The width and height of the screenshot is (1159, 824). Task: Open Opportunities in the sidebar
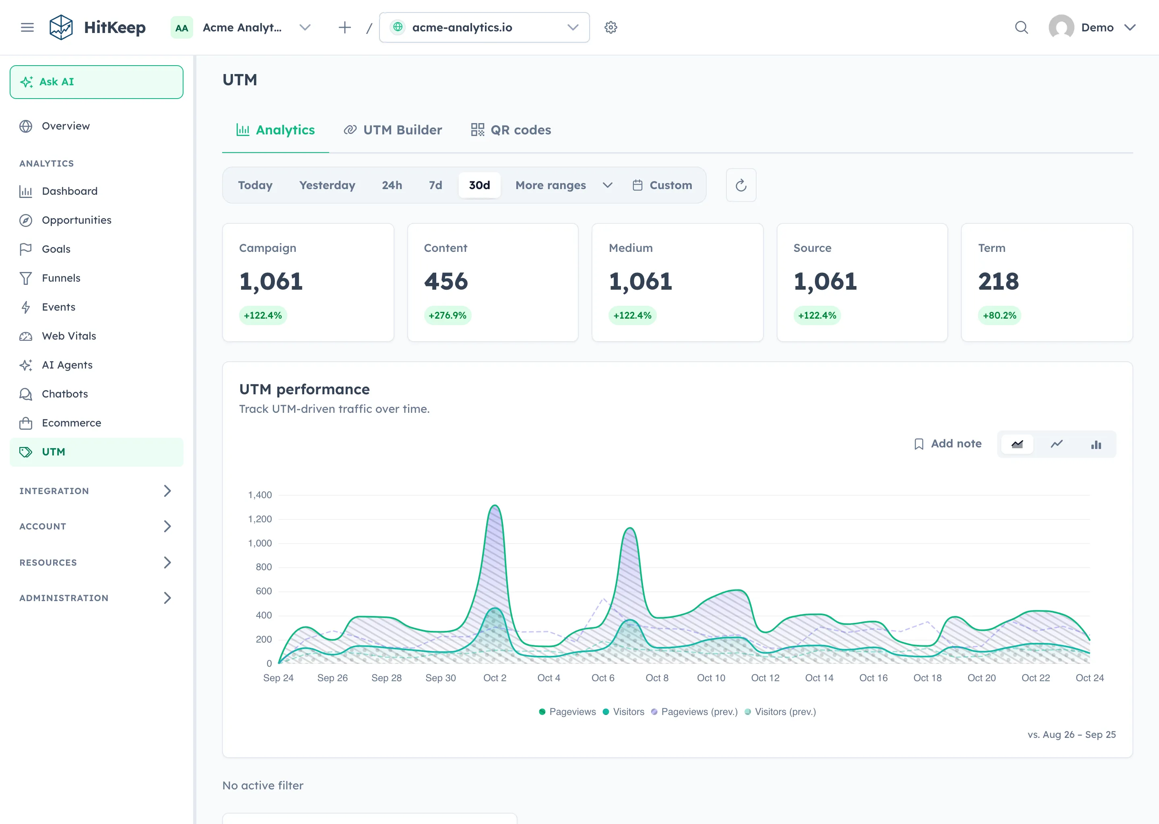point(97,220)
